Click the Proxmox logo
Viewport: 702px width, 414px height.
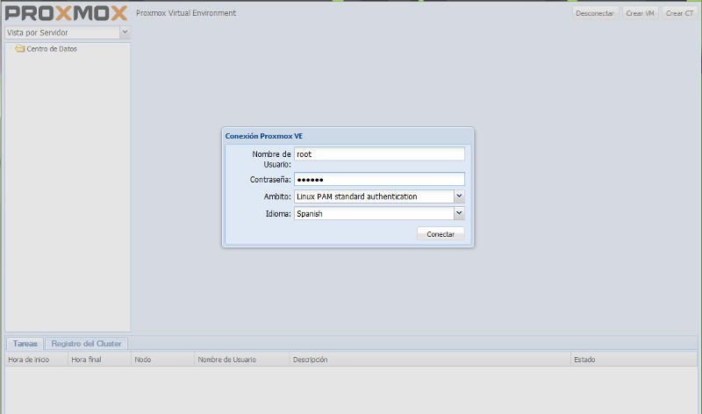click(67, 13)
